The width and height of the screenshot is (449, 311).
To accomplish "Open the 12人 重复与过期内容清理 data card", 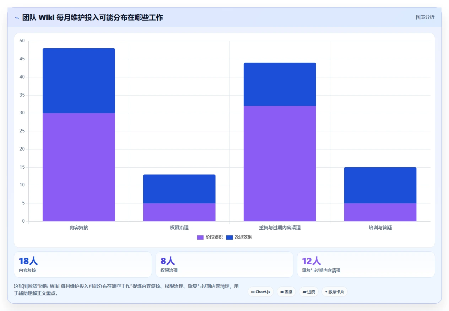I will [x=366, y=264].
